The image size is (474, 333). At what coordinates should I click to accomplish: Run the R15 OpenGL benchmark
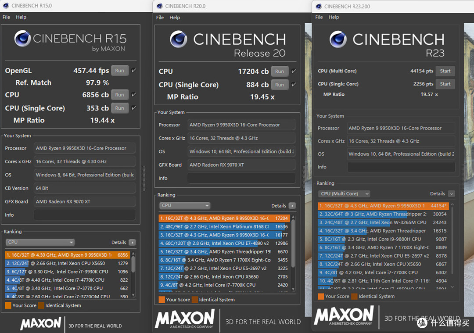tap(120, 70)
